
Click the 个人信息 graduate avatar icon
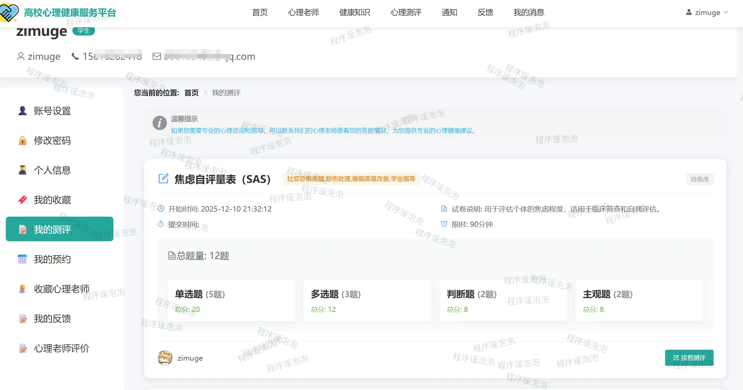[x=23, y=170]
